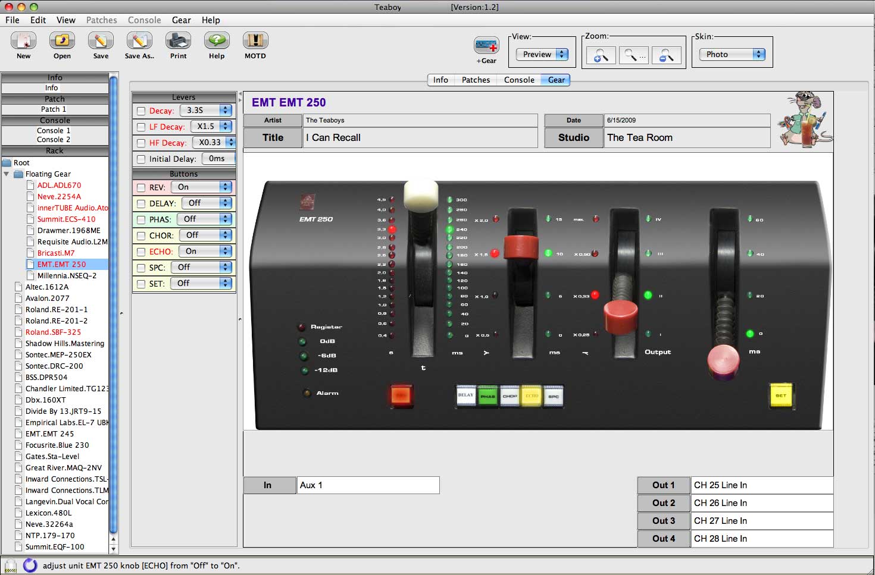Click the Save As toolbar icon

pos(139,41)
